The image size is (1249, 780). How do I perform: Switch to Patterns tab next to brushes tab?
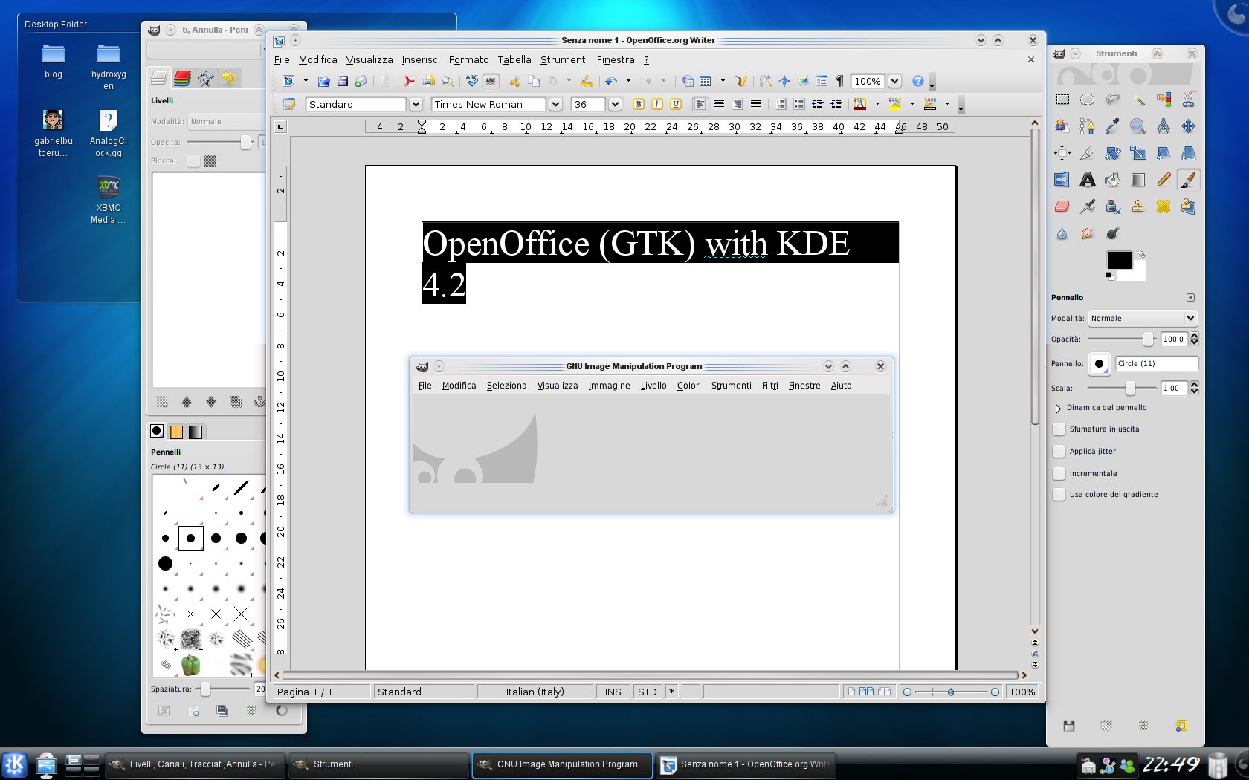176,432
